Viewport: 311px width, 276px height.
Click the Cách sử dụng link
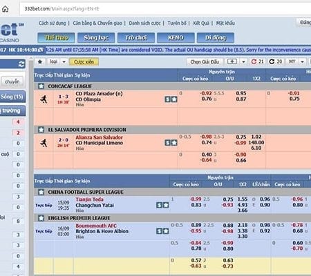[x=53, y=23]
